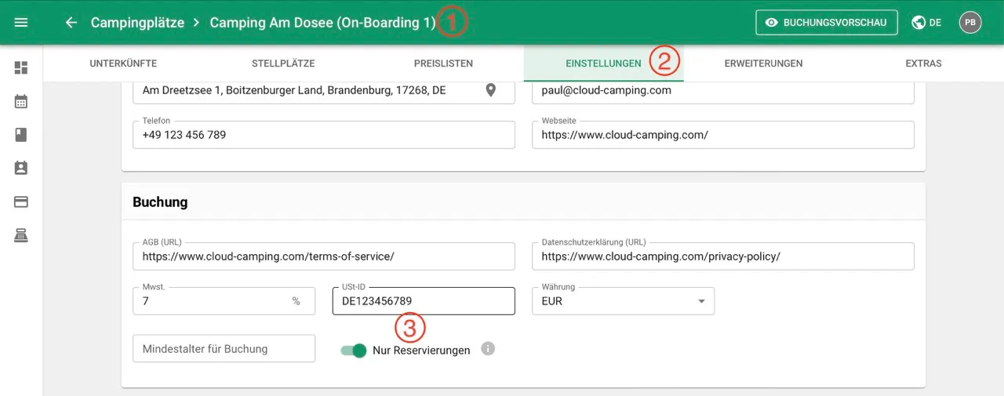Toggle the Nur Reservierungen switch
The width and height of the screenshot is (1004, 396).
click(x=354, y=351)
